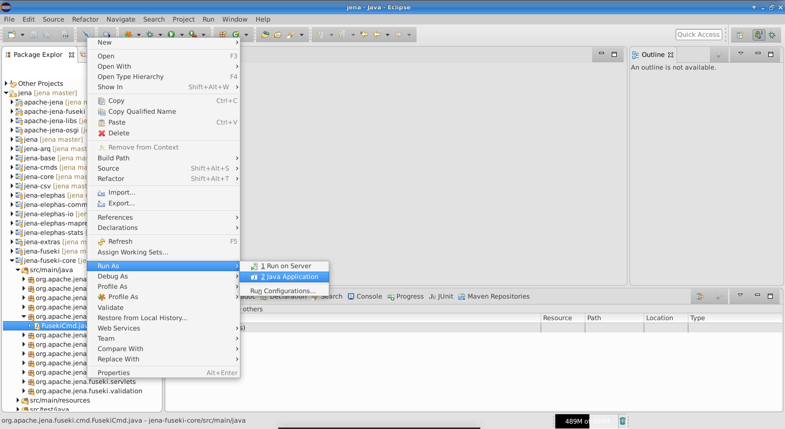
Task: Select 2 Java Application in submenu
Action: coord(289,277)
